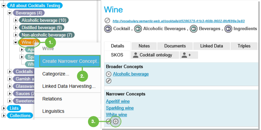Click the add user plus tab icon

pos(189,55)
